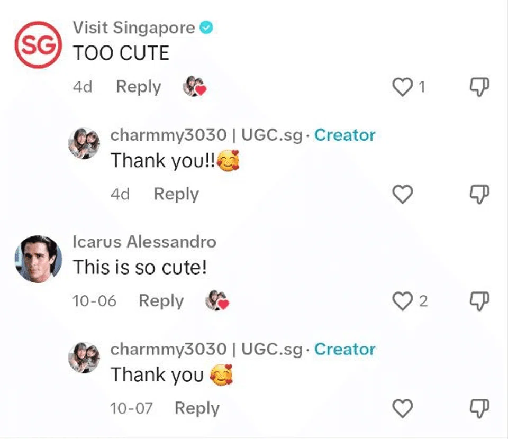Reply to Visit Singapore's comment

[x=138, y=87]
